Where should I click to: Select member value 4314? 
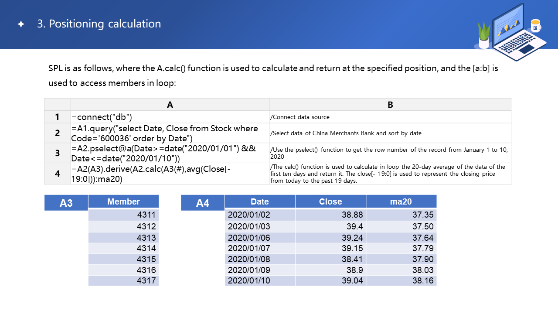click(123, 248)
